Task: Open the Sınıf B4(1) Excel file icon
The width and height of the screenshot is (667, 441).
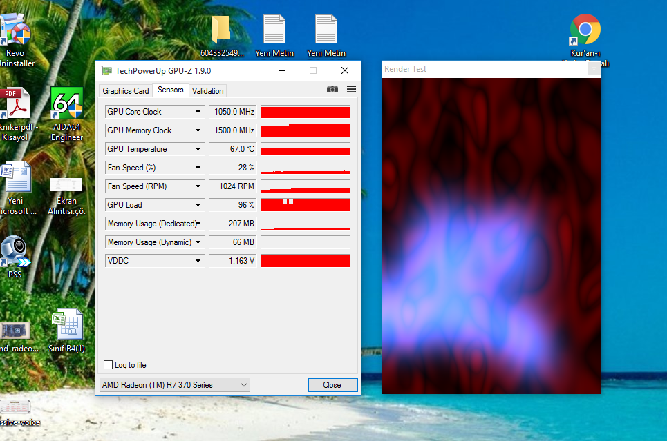Action: [67, 326]
